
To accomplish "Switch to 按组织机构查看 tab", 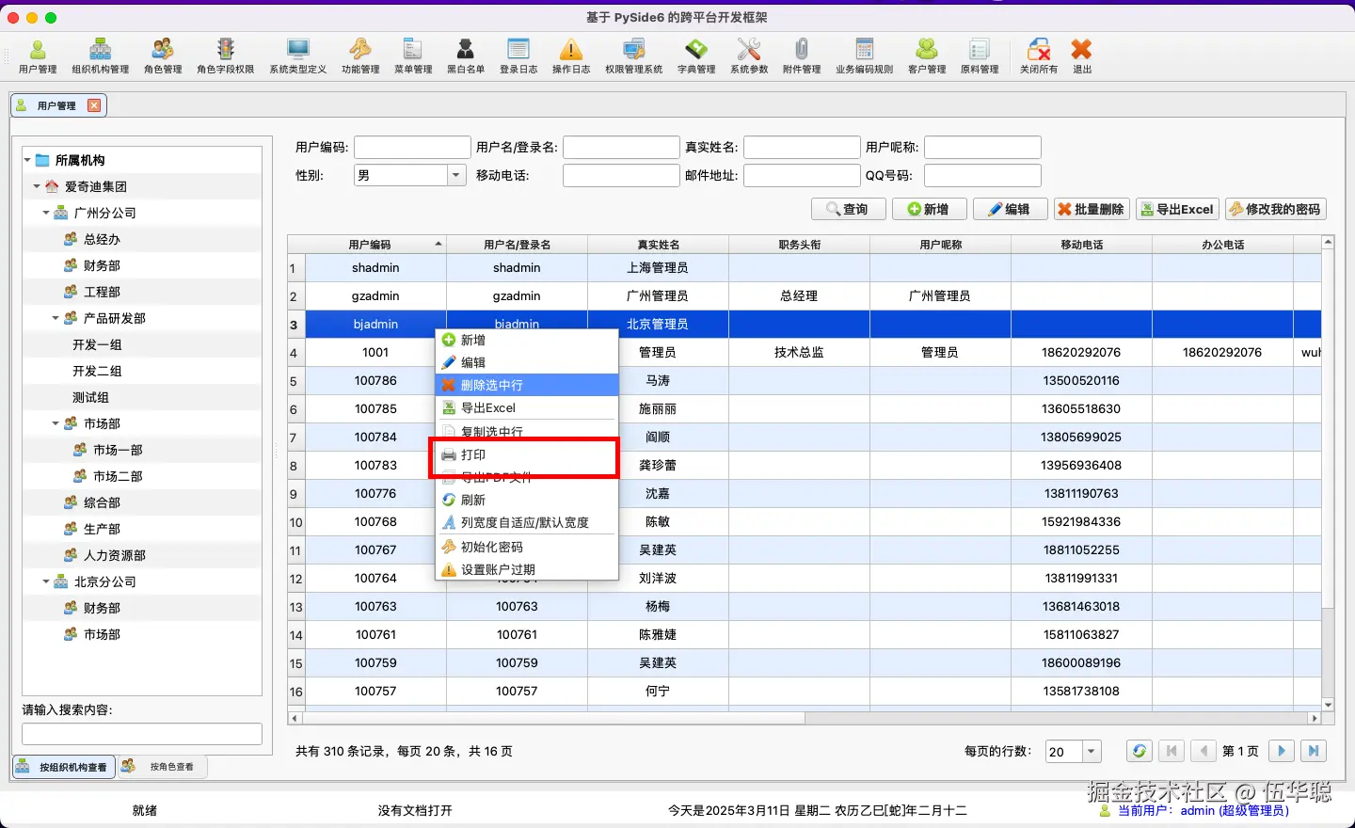I will tap(64, 767).
